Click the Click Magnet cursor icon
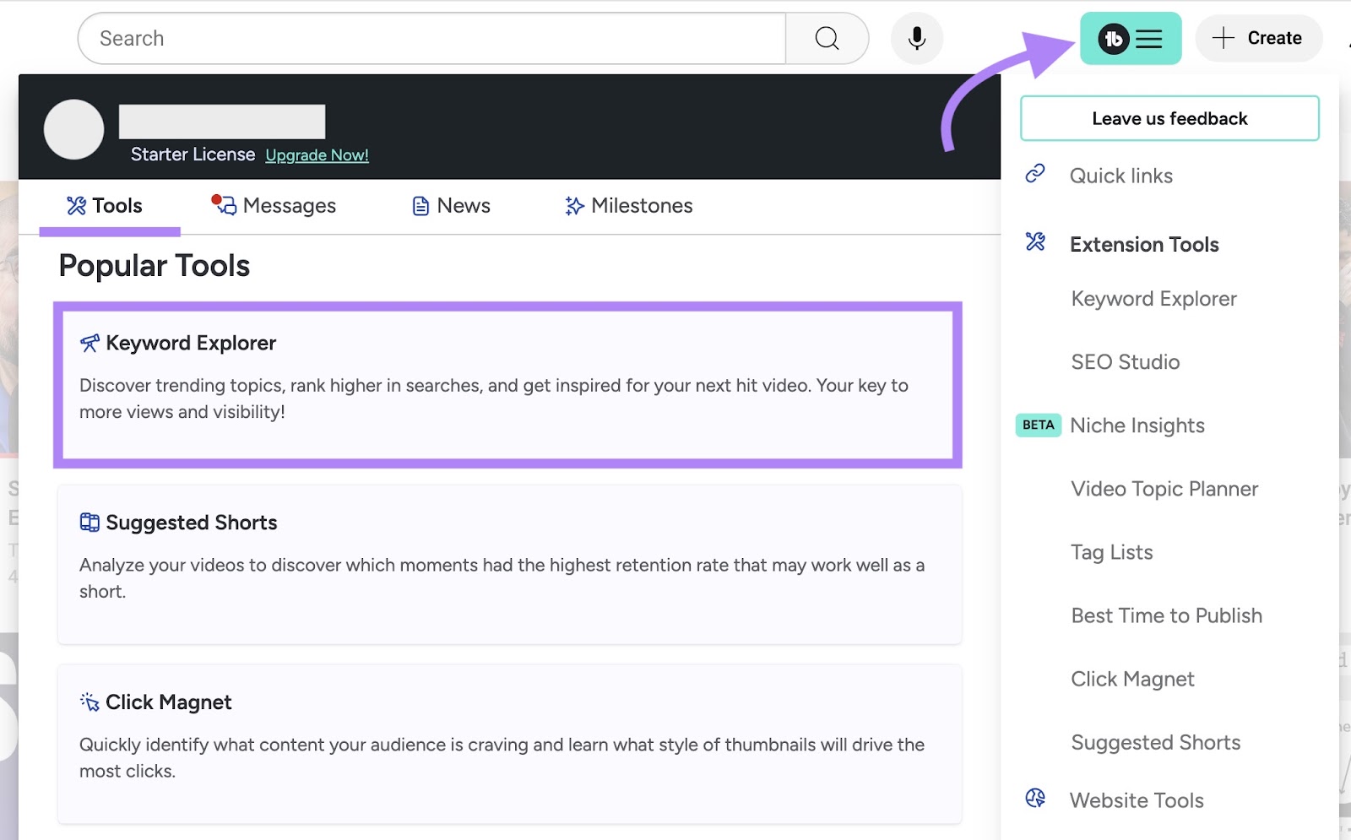Image resolution: width=1351 pixels, height=840 pixels. click(88, 702)
